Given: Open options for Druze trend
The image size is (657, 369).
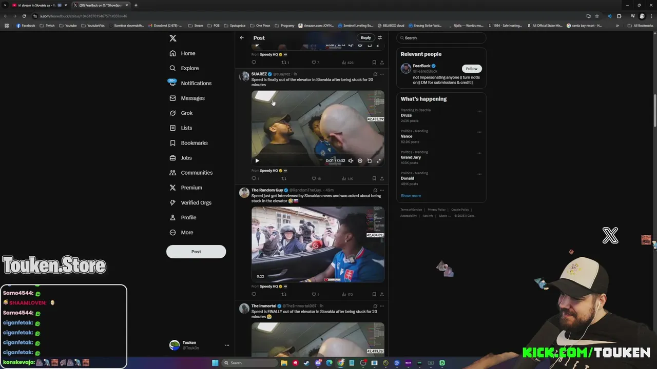Looking at the screenshot, I should (x=479, y=111).
